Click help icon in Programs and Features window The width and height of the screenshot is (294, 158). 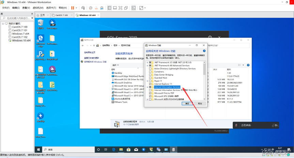248,65
